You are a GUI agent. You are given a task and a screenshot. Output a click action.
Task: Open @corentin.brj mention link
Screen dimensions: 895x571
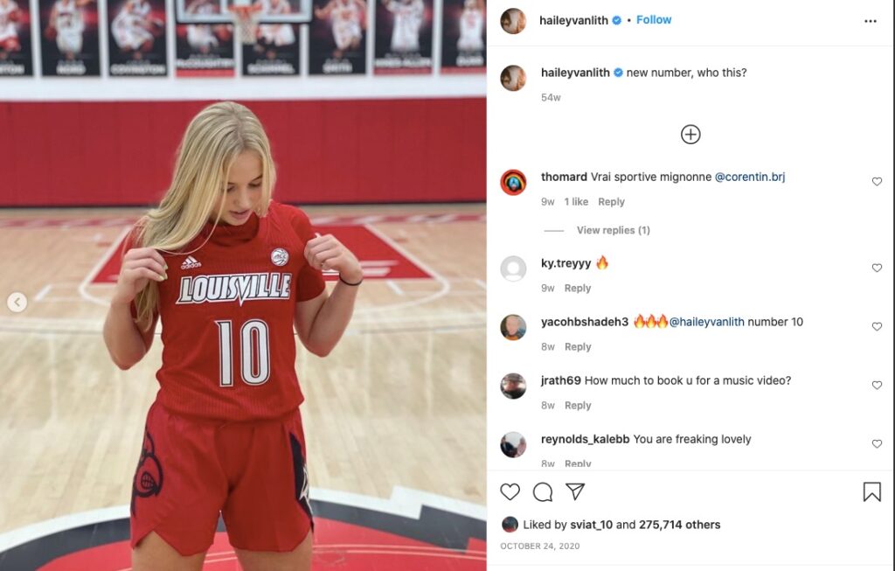click(749, 177)
